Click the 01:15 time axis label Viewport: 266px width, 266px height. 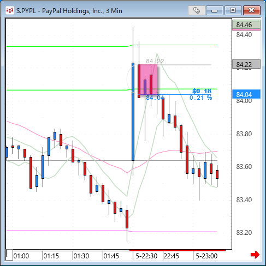tap(51, 256)
